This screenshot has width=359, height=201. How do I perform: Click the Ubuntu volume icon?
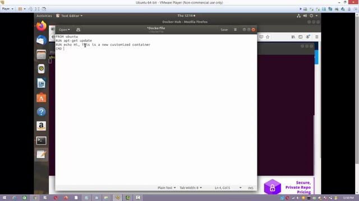pyautogui.click(x=305, y=16)
